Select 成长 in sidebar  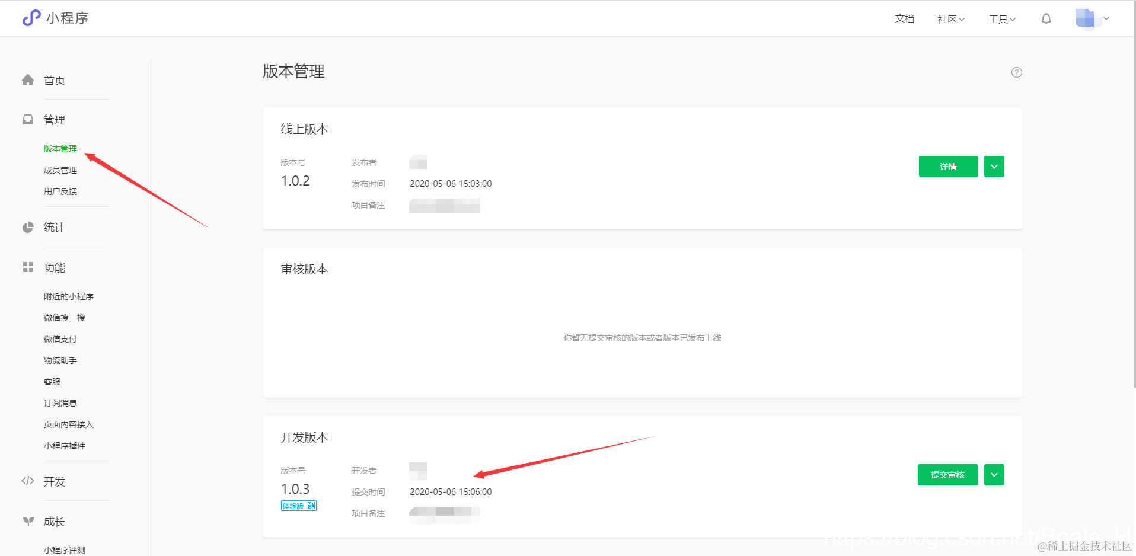[x=55, y=522]
